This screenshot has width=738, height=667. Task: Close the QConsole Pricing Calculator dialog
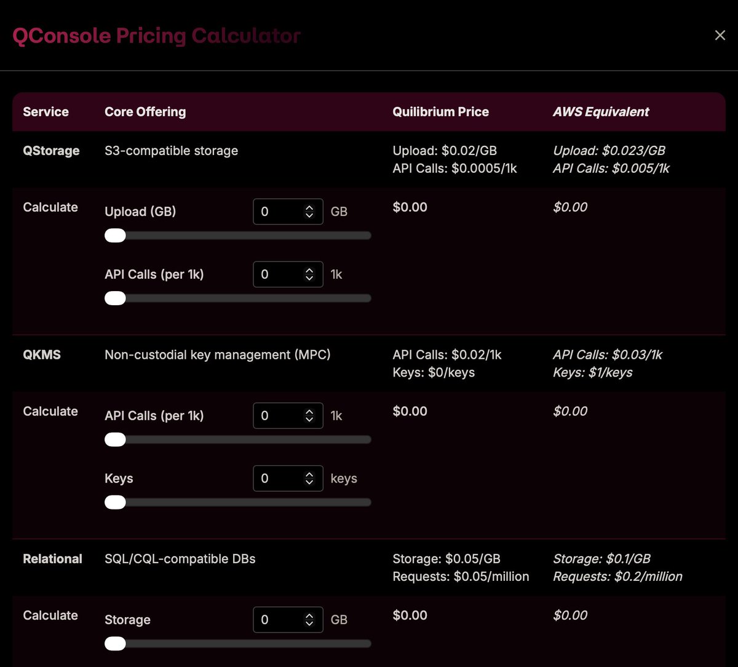[x=720, y=36]
